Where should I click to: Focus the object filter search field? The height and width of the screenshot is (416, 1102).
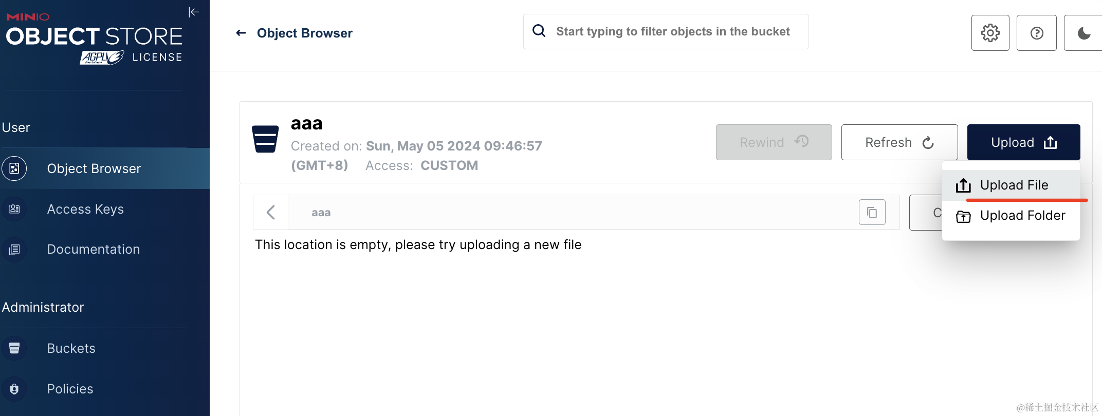(672, 32)
